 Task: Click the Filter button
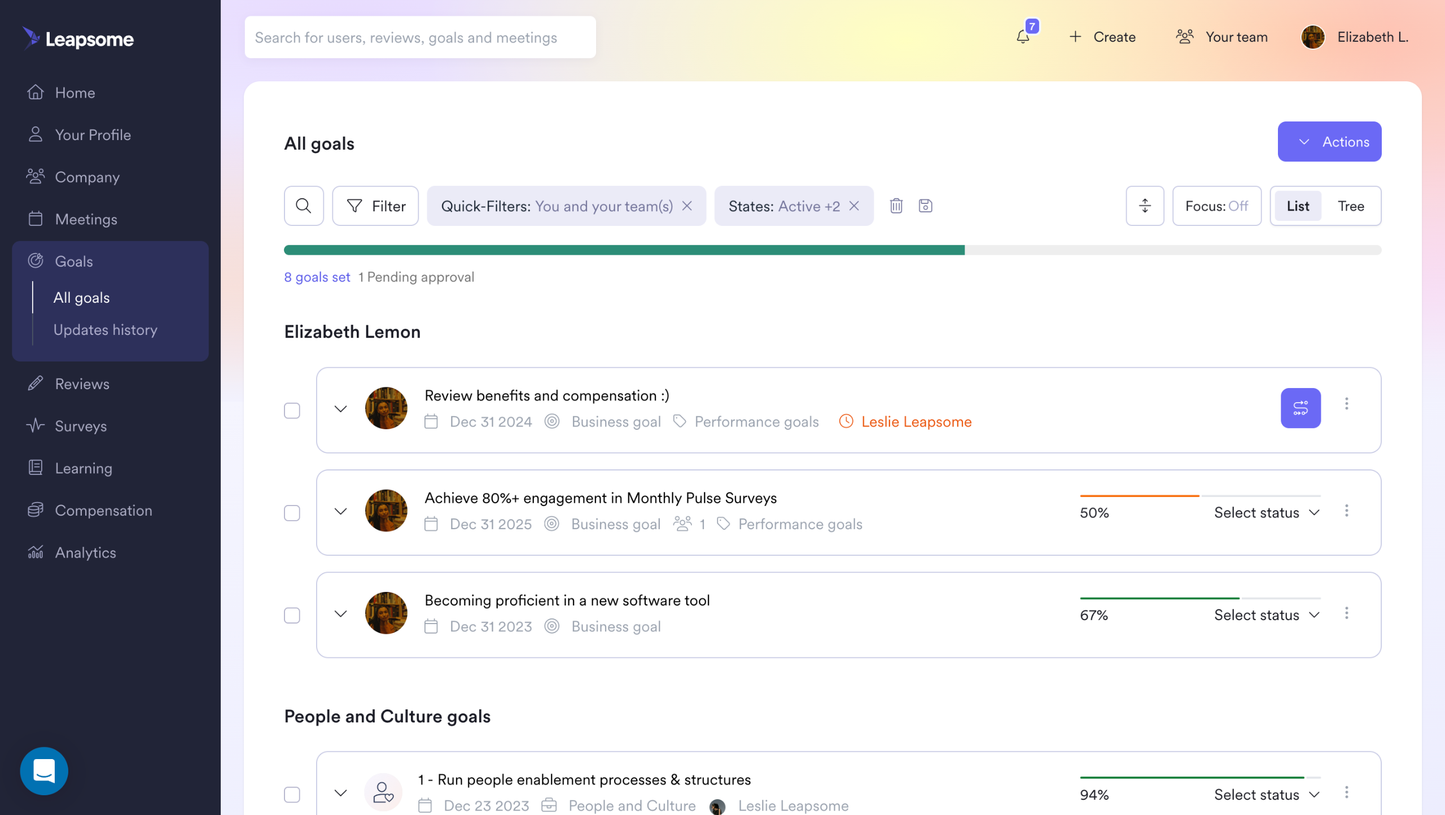(x=375, y=206)
